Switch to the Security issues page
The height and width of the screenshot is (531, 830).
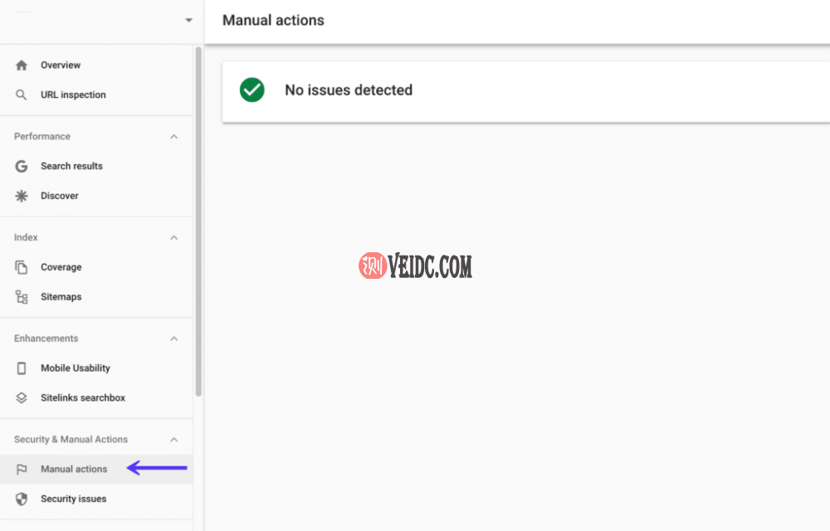[x=73, y=499]
